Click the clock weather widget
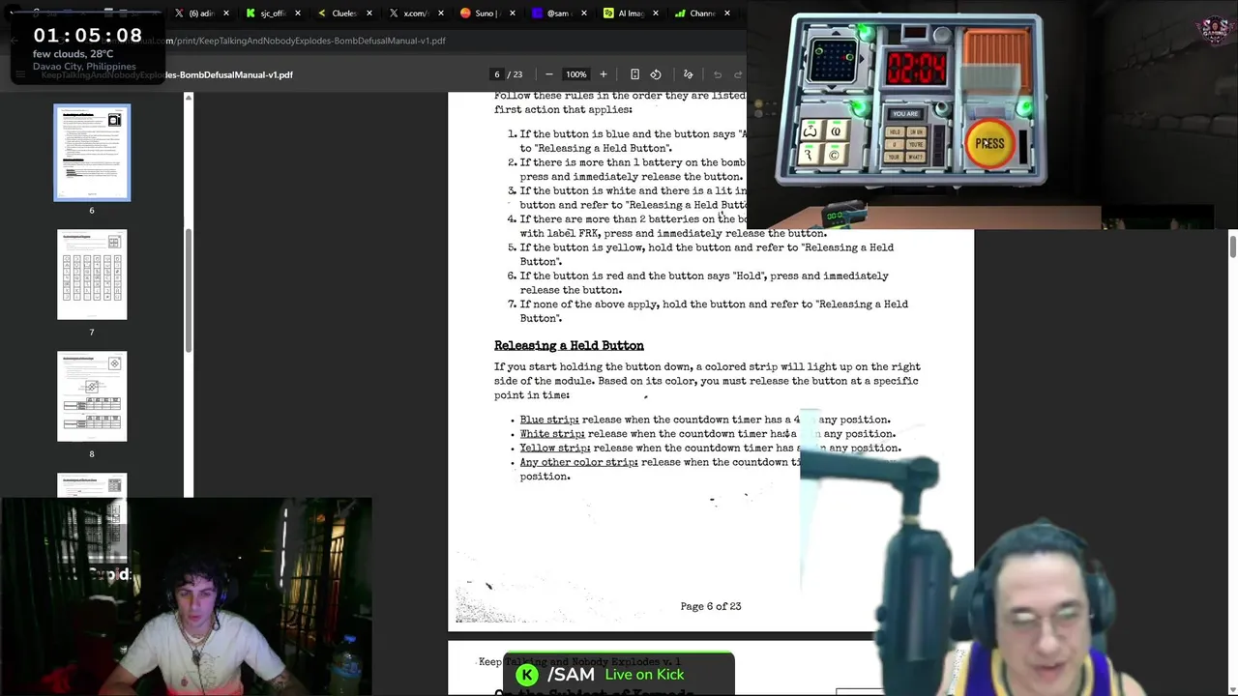1238x696 pixels. click(x=87, y=48)
